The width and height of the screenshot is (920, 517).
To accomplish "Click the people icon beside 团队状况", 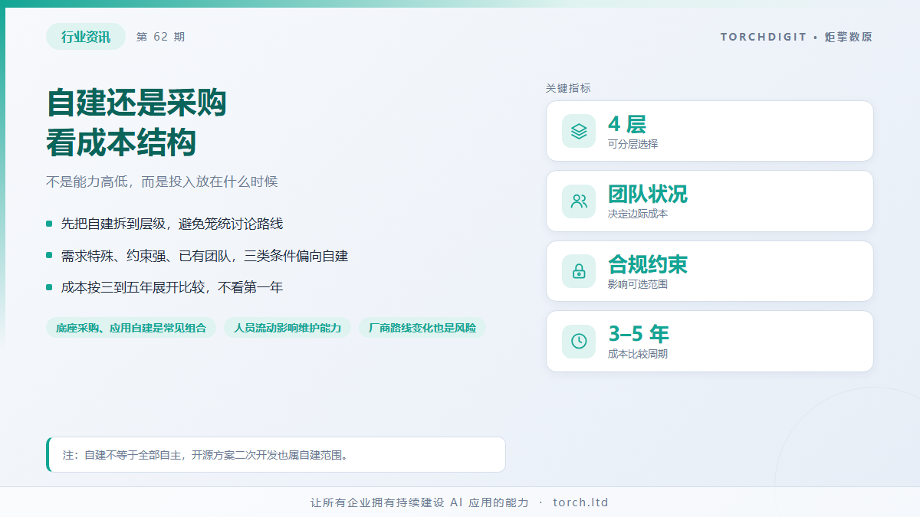I will tap(579, 201).
